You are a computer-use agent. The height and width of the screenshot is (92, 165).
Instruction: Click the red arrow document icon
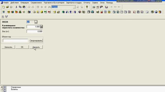(49, 12)
